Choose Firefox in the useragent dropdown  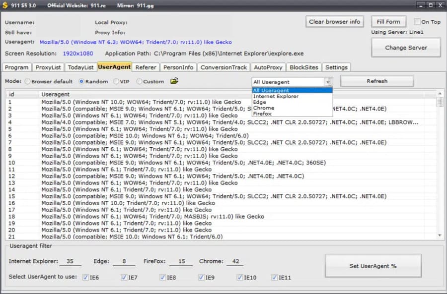pos(292,114)
